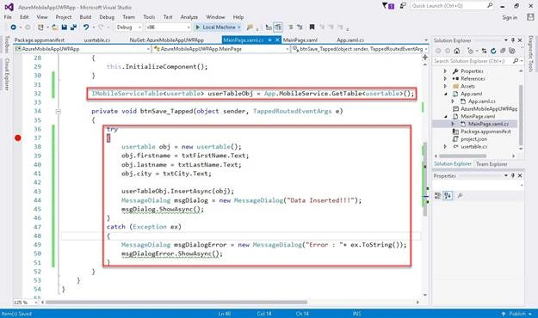Select the Alphabetical sort in the Properties panel
538x318 pixels.
click(x=448, y=196)
